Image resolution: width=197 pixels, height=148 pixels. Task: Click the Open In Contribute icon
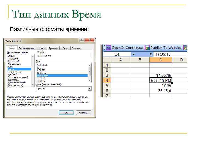(109, 48)
